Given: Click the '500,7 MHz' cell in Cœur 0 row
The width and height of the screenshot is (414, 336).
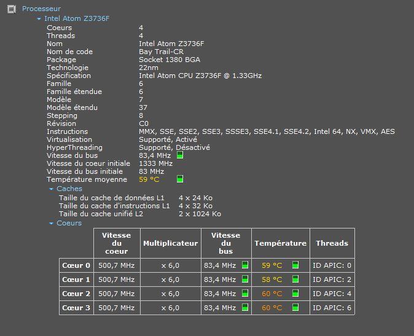Looking at the screenshot, I should [x=117, y=265].
